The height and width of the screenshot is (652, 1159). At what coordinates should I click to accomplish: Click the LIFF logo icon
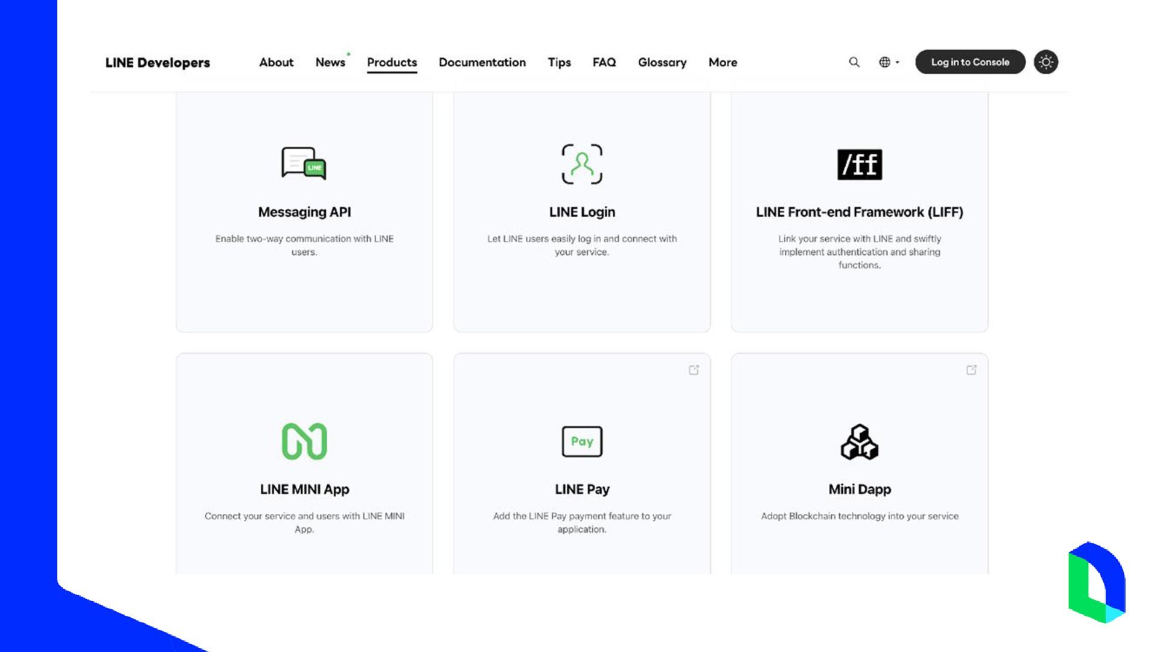860,164
